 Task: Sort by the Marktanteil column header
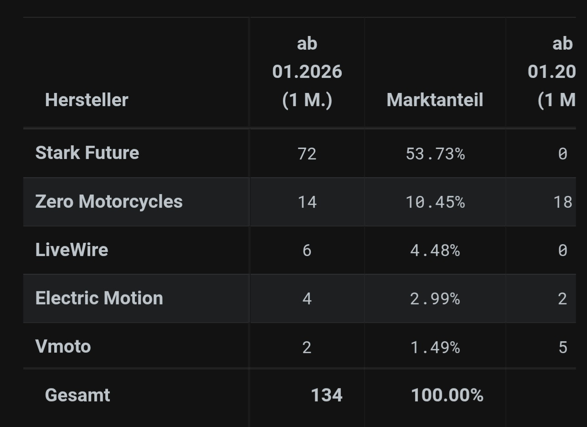(434, 100)
